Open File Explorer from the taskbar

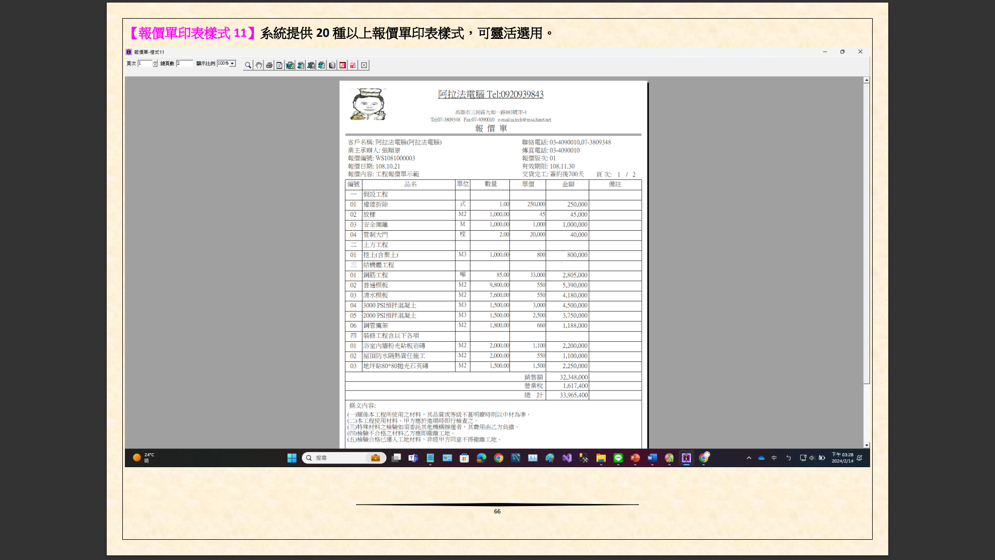601,458
